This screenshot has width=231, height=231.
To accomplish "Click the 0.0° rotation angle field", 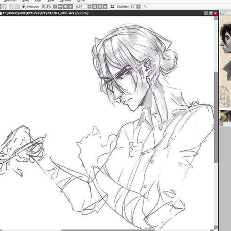I will coord(81,7).
